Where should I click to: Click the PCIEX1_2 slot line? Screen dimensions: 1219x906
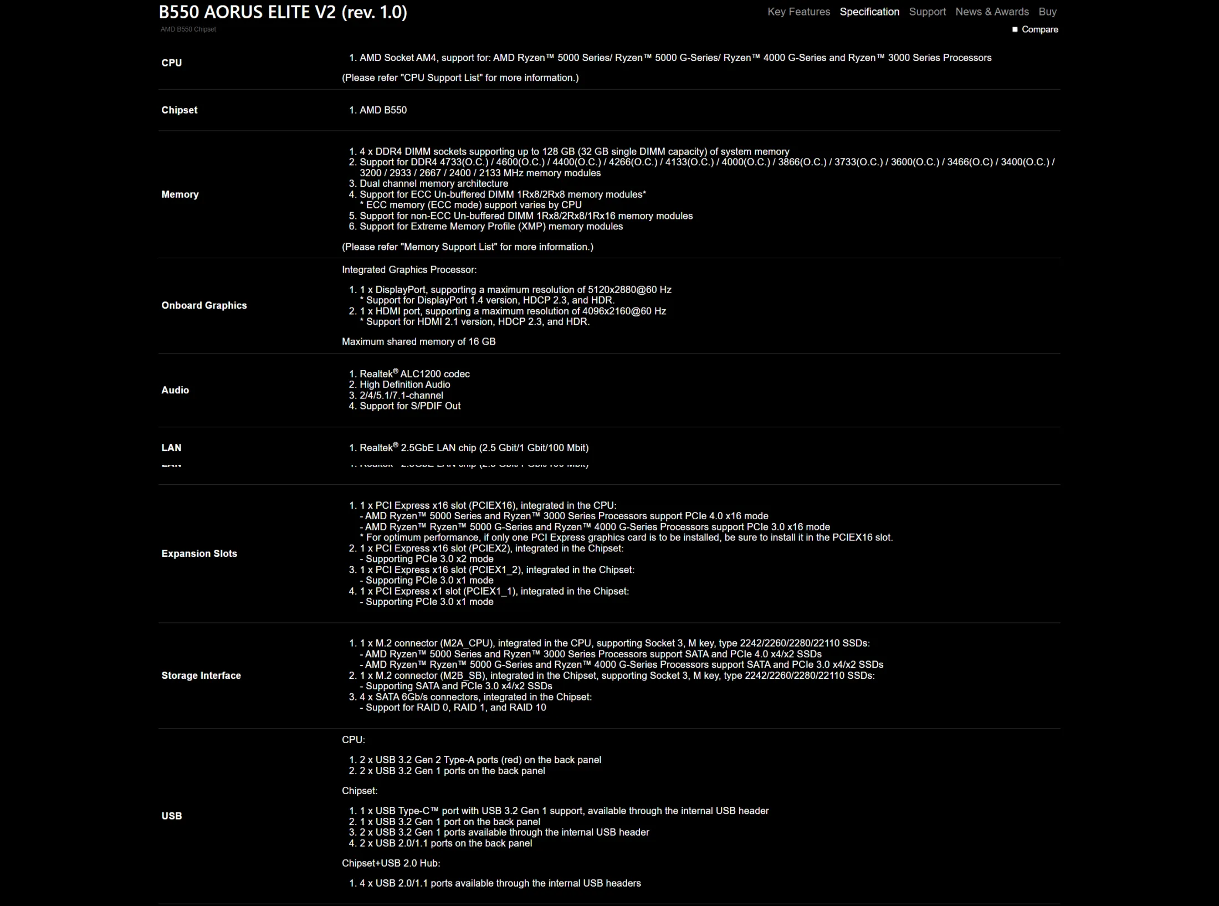(x=497, y=570)
